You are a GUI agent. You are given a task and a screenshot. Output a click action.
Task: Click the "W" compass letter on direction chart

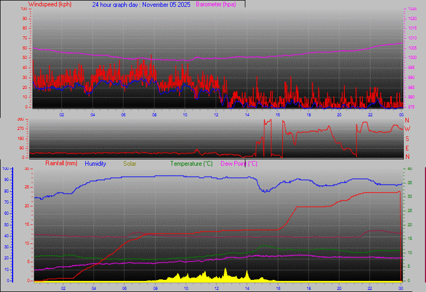[407, 129]
